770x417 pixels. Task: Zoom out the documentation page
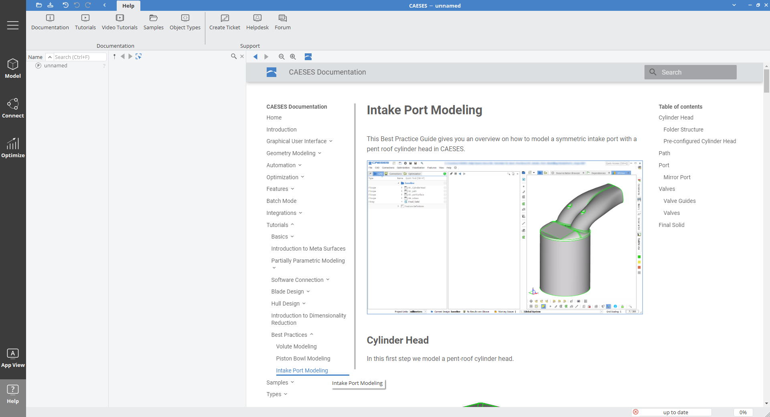pos(282,57)
